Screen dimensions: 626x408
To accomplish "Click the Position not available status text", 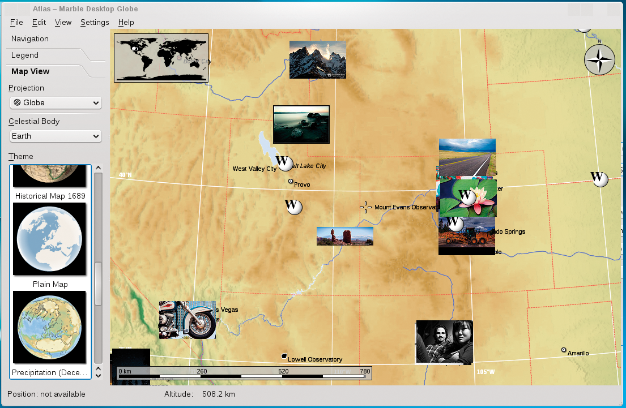I will tap(46, 394).
